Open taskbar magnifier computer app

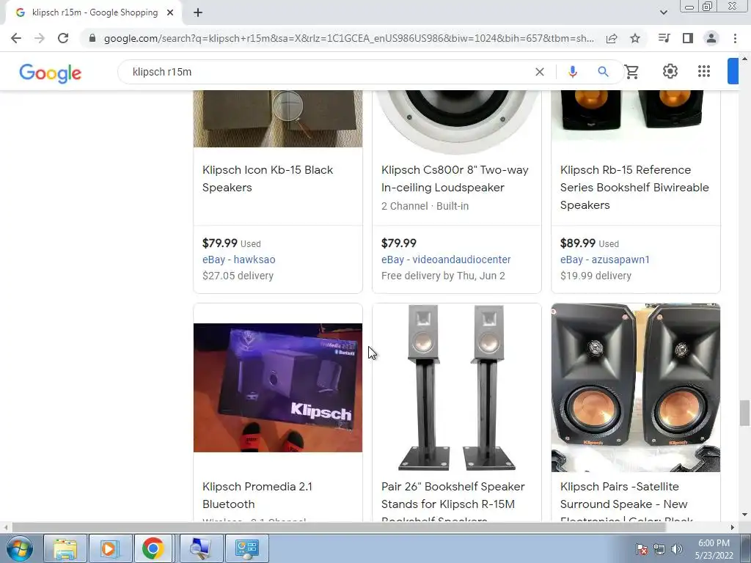[x=201, y=548]
